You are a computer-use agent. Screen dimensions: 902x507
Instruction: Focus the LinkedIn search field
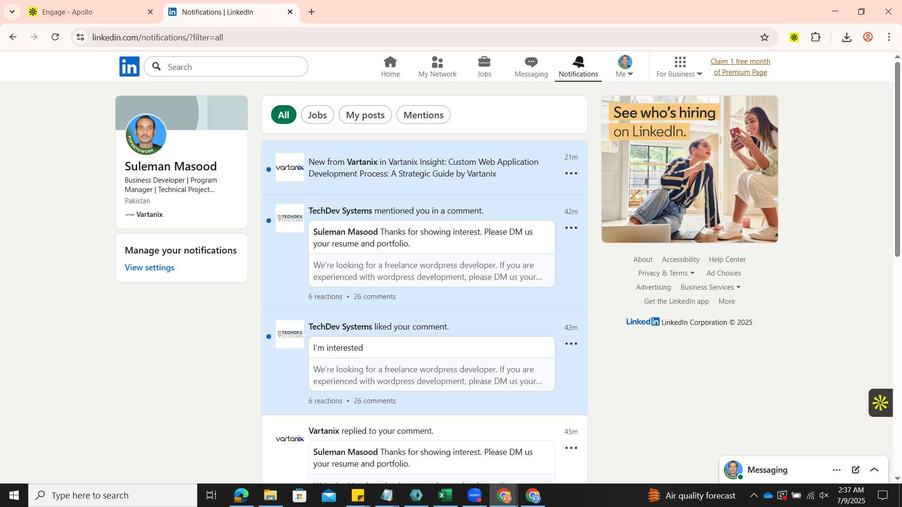point(226,67)
